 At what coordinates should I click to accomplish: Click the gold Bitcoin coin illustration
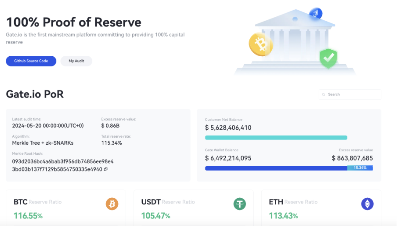click(x=260, y=44)
